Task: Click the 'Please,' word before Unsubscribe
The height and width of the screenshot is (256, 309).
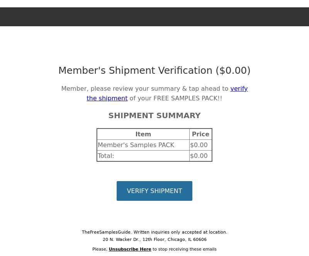Action: click(100, 249)
